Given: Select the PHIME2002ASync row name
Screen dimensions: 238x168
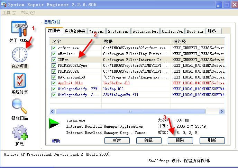Looking at the screenshot, I should click(x=72, y=65).
